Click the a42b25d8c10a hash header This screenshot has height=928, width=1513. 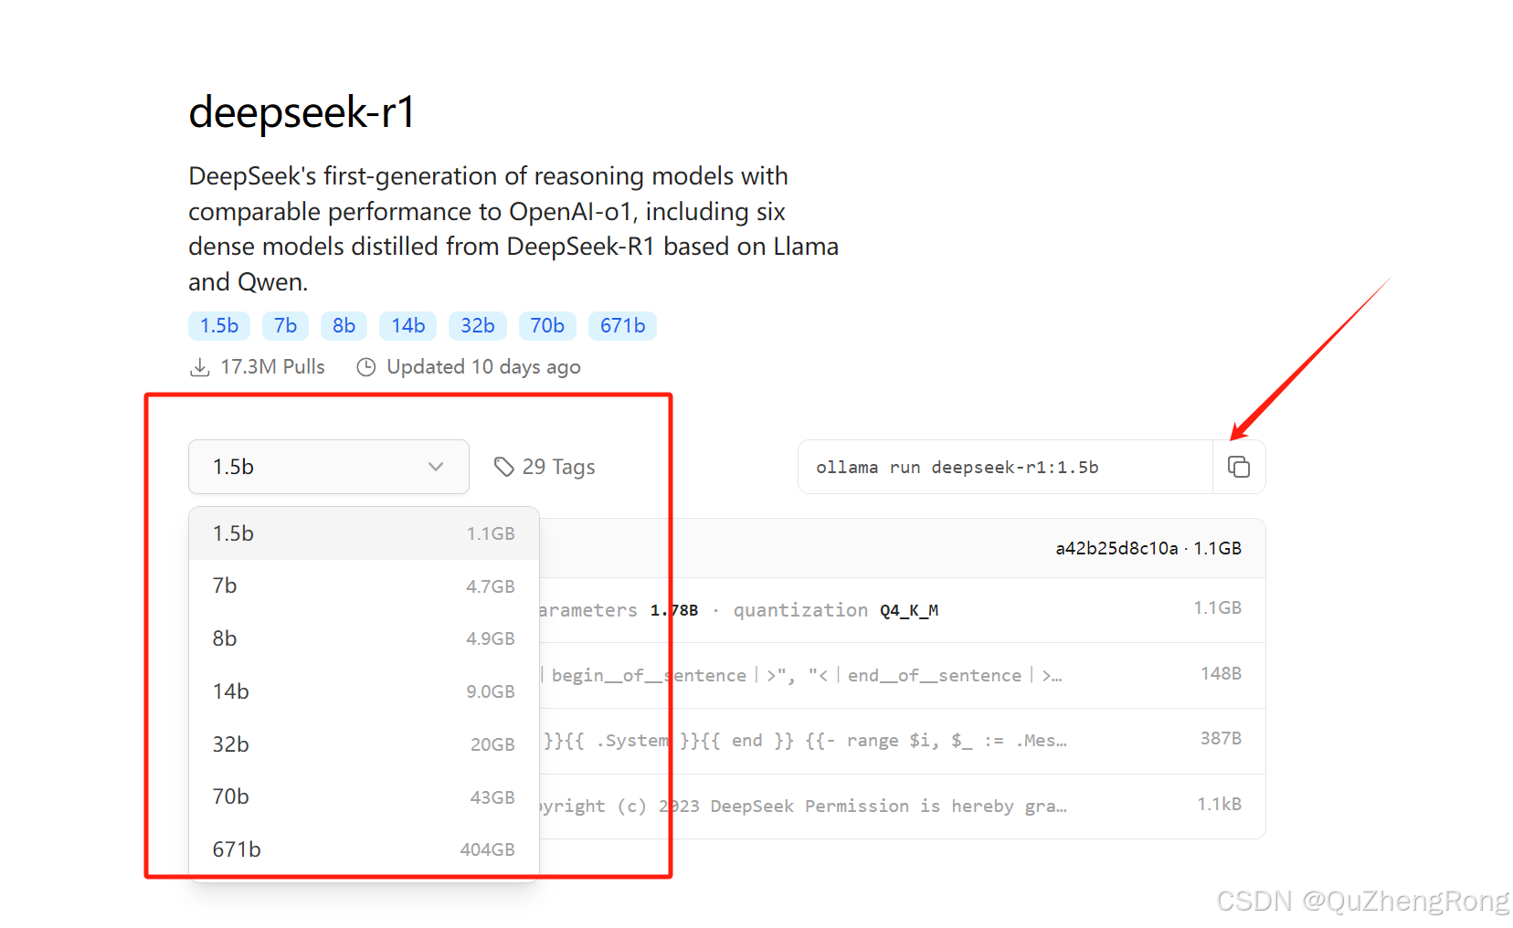pos(1148,548)
